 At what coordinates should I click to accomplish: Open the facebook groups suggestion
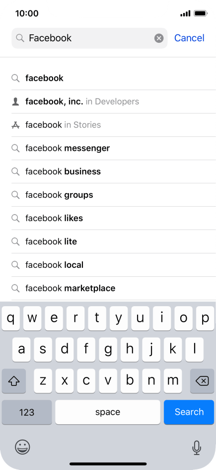(x=114, y=195)
